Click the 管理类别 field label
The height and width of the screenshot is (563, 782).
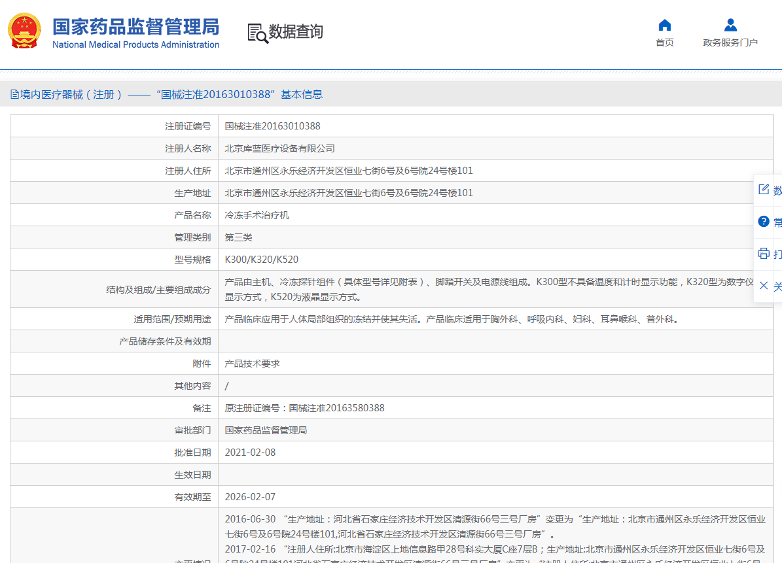coord(192,237)
